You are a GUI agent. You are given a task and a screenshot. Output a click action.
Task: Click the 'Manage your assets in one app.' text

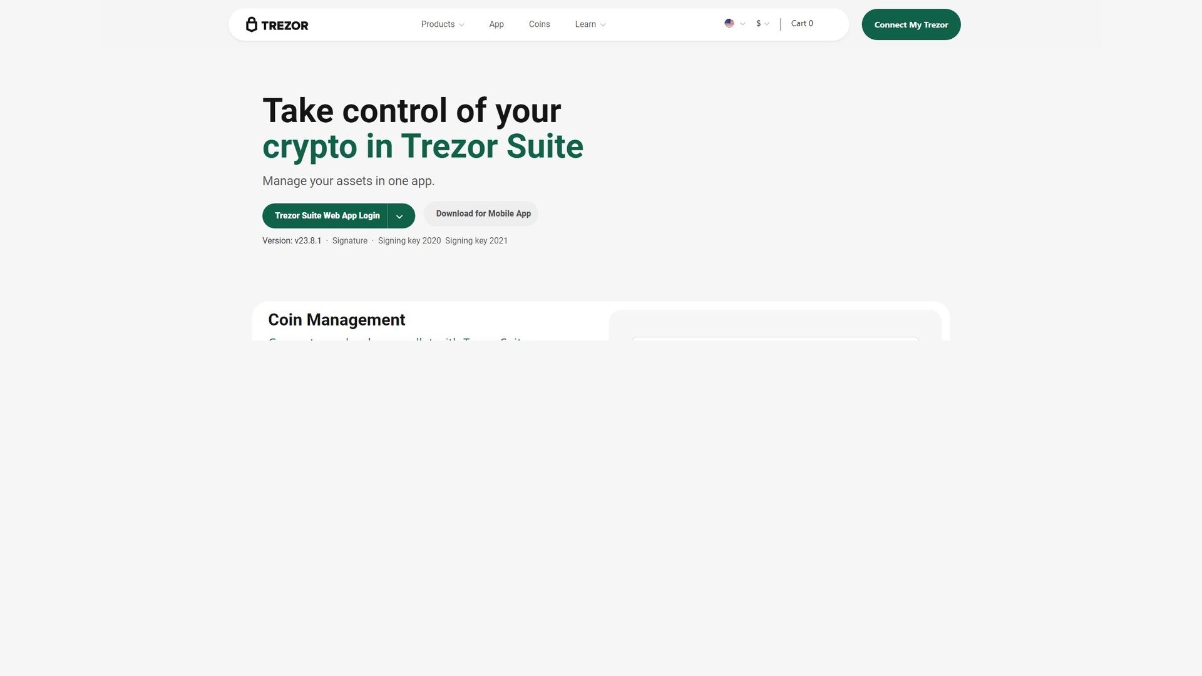[348, 181]
